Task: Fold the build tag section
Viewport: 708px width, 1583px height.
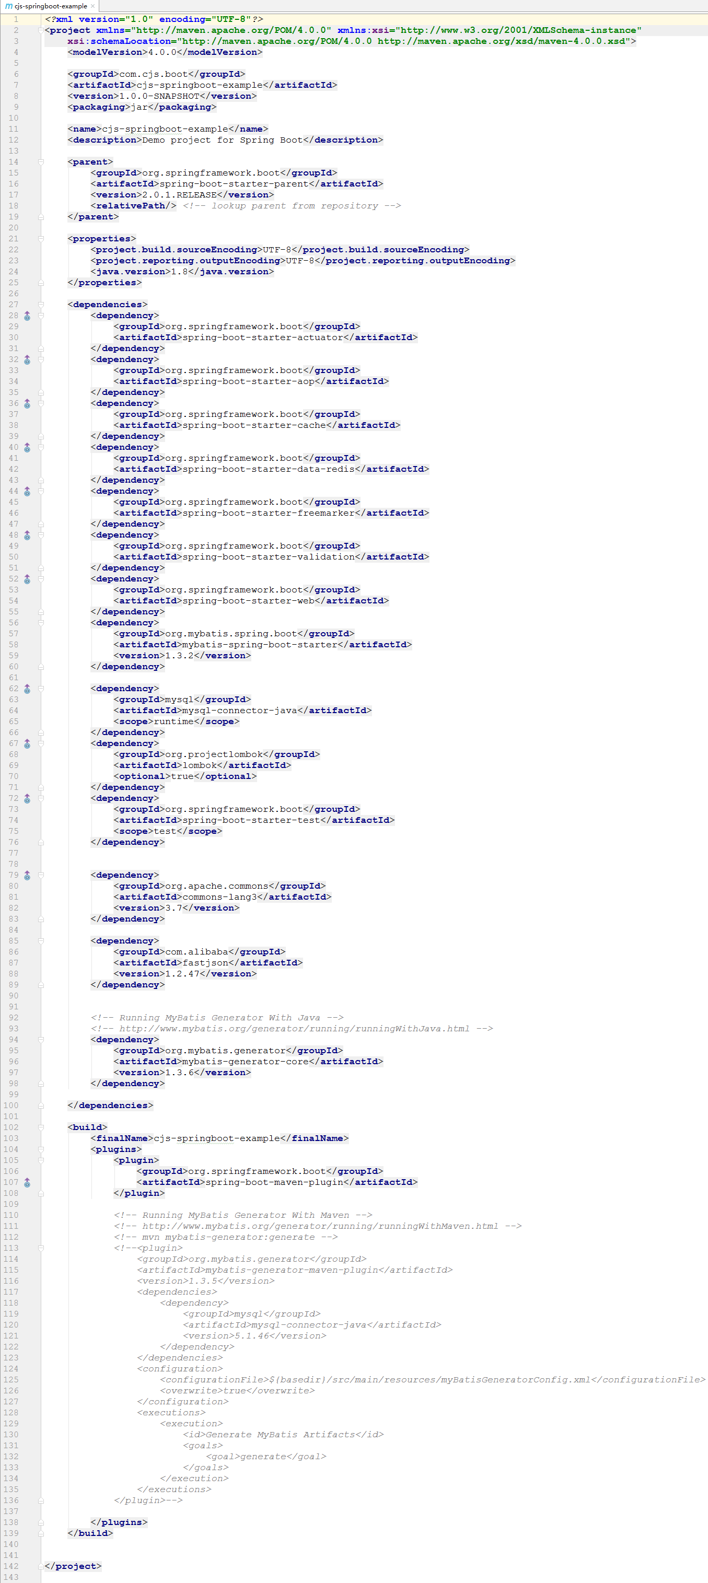Action: [x=41, y=1127]
